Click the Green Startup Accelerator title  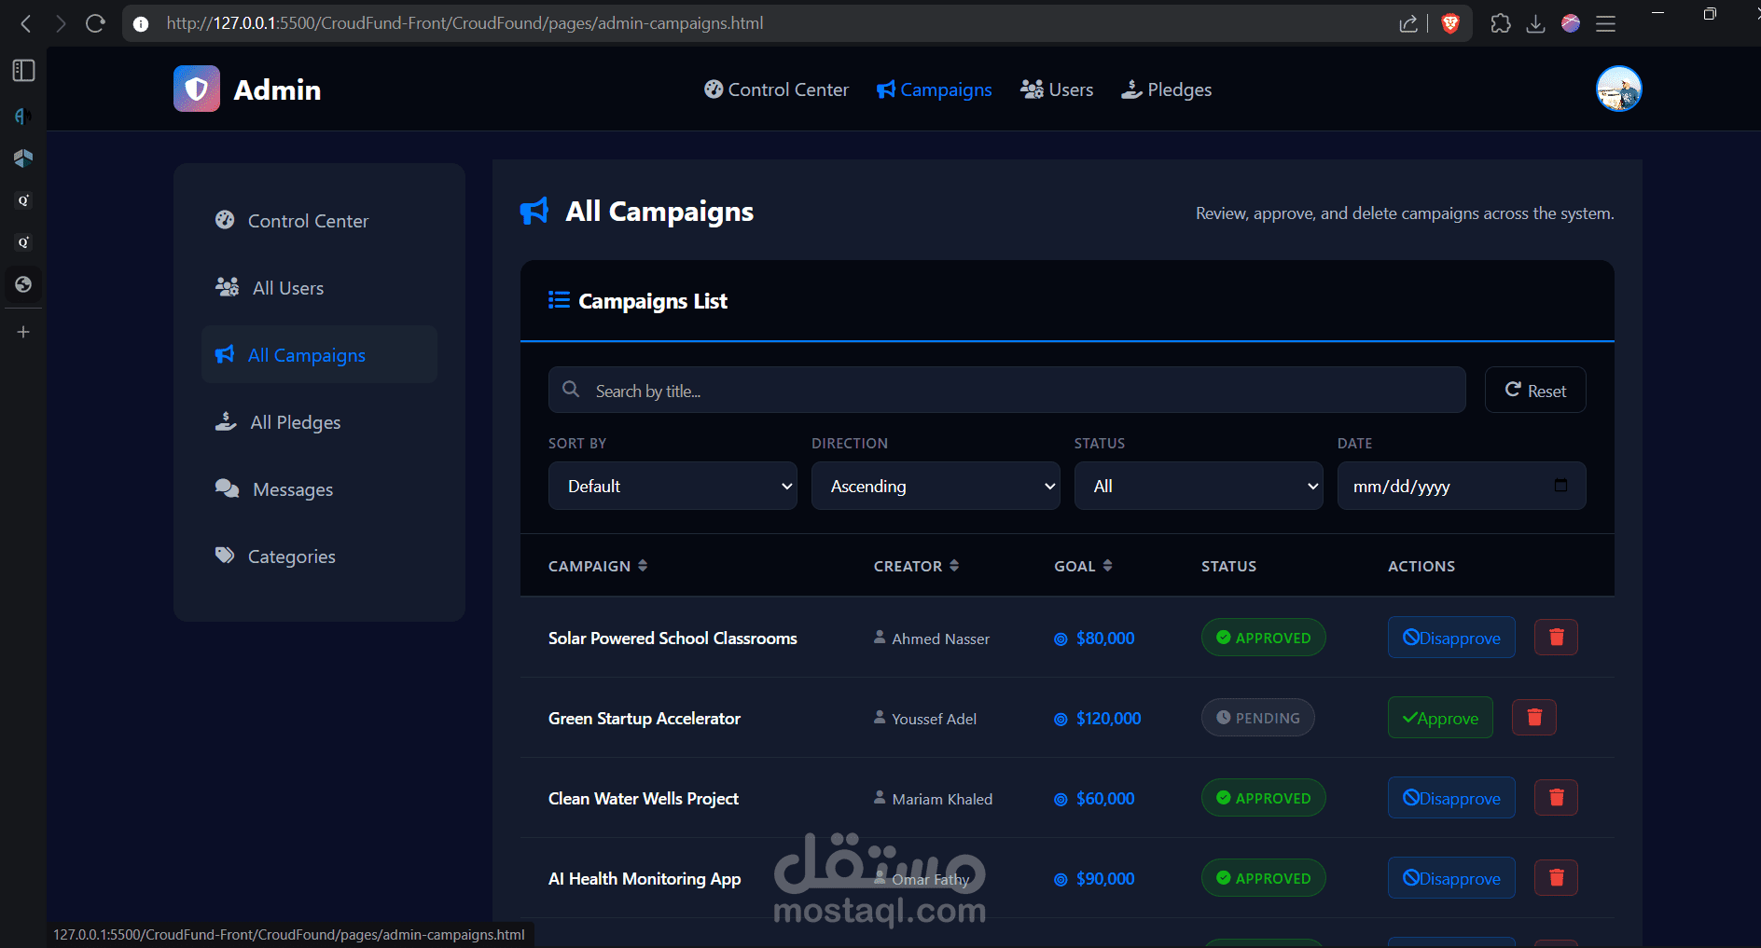tap(645, 719)
